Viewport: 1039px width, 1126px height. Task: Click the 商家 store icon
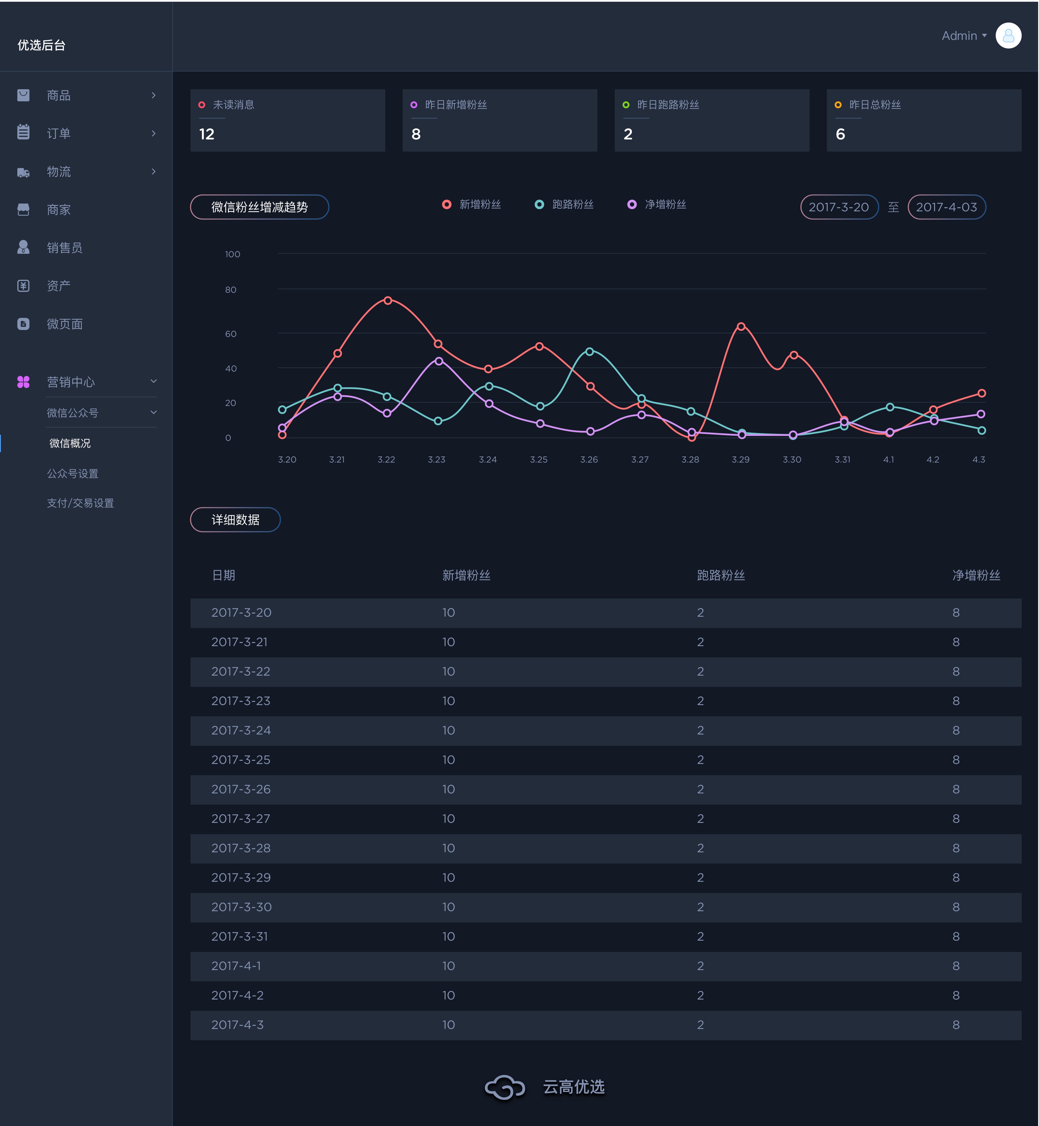click(23, 210)
